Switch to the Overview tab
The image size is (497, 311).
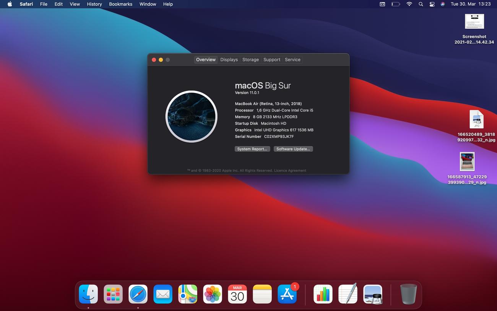[x=206, y=60]
